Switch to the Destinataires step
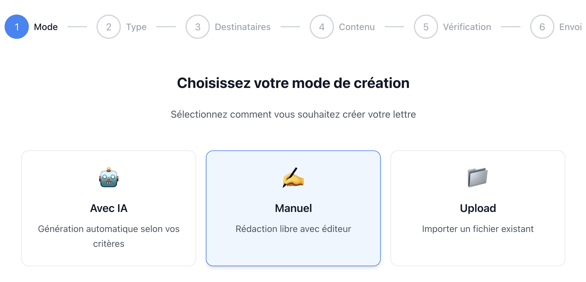Viewport: 586px width, 282px height. point(243,27)
